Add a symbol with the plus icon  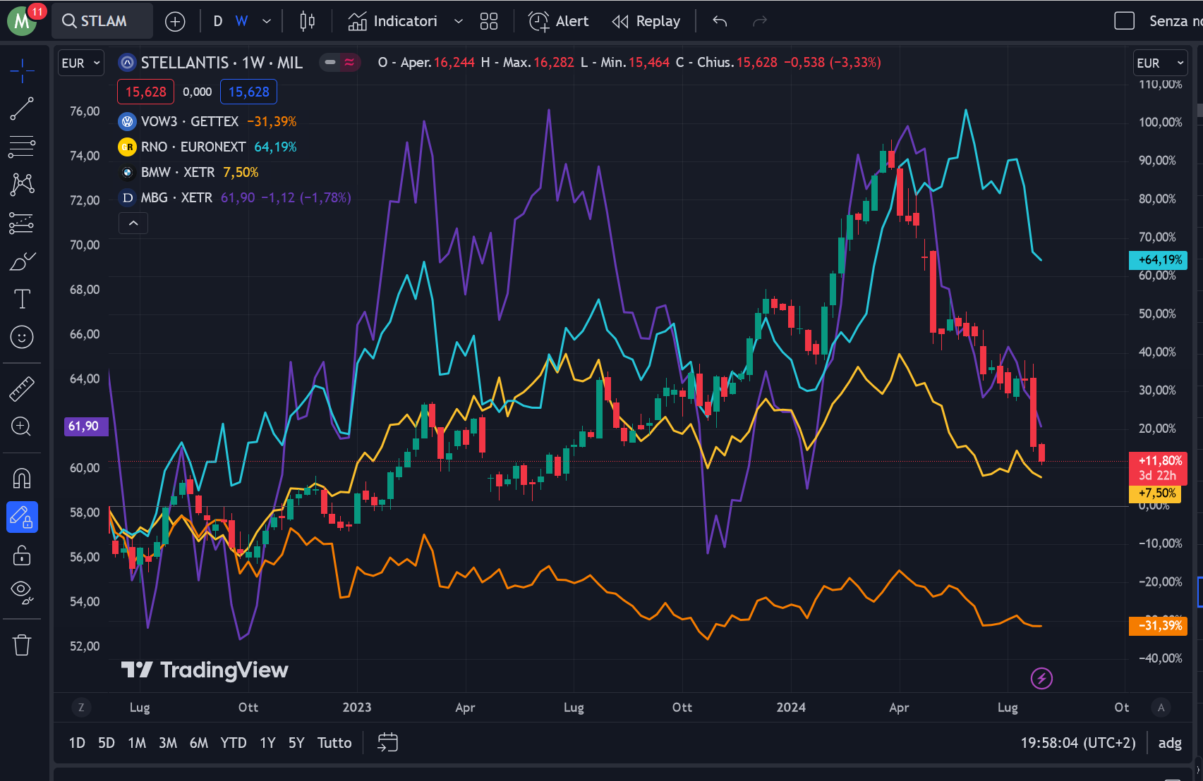click(175, 21)
